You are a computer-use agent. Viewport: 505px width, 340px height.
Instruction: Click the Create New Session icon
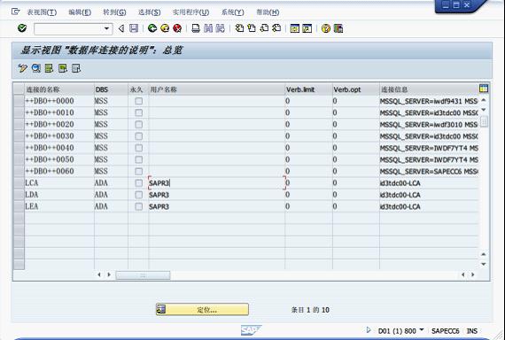point(295,28)
